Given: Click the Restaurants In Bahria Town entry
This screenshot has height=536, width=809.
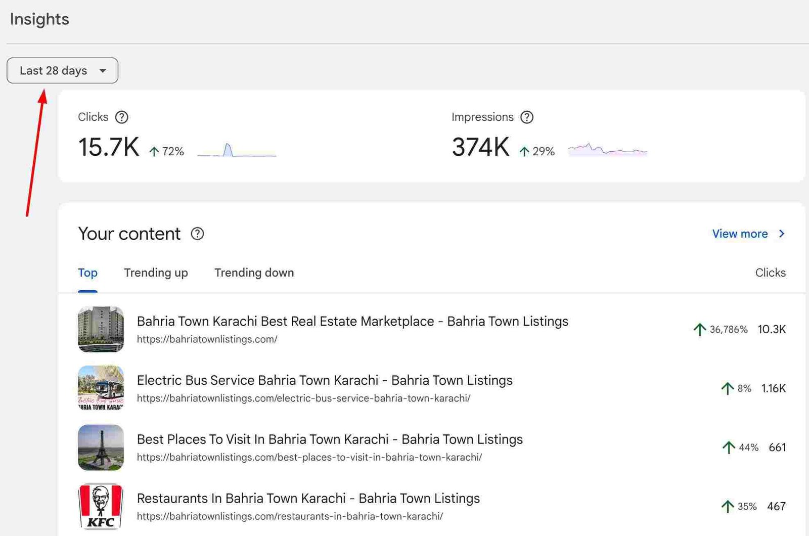Looking at the screenshot, I should pyautogui.click(x=308, y=498).
